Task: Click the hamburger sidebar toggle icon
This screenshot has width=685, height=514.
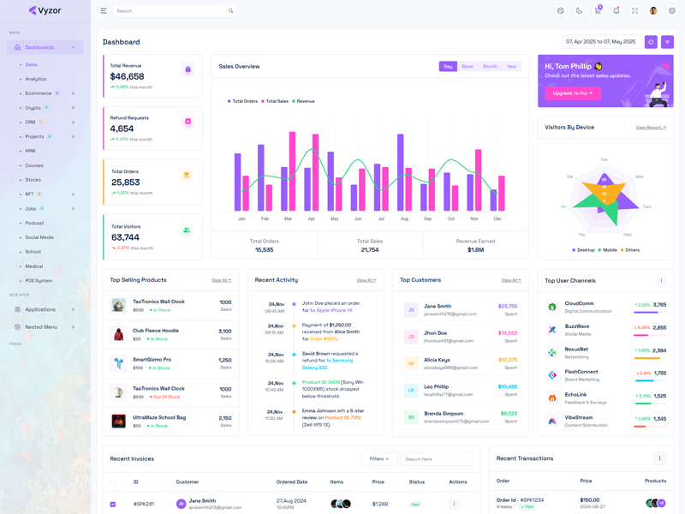Action: pos(104,11)
